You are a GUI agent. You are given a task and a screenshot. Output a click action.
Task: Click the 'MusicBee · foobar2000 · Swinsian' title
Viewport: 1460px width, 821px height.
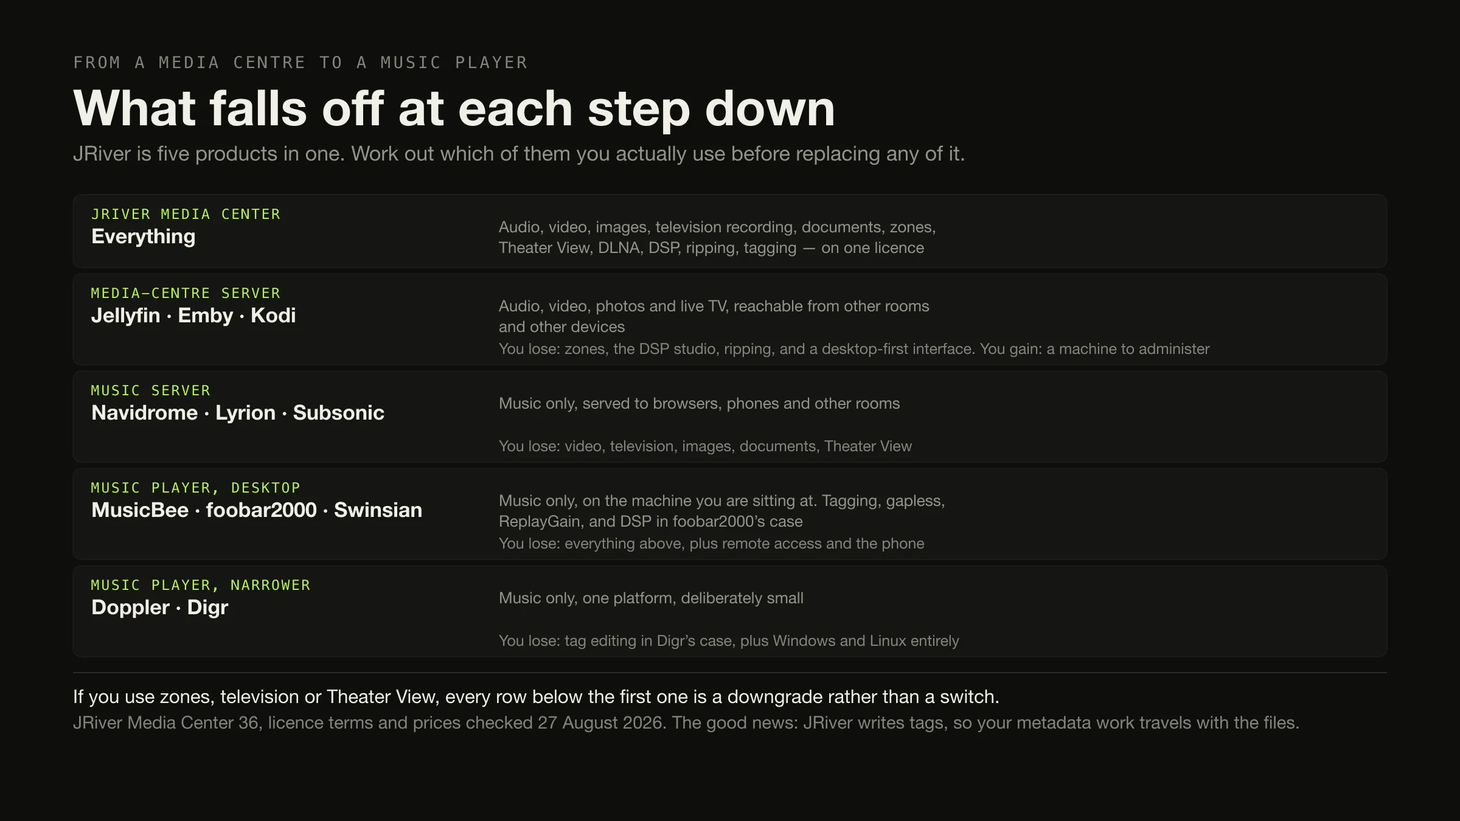(x=257, y=510)
